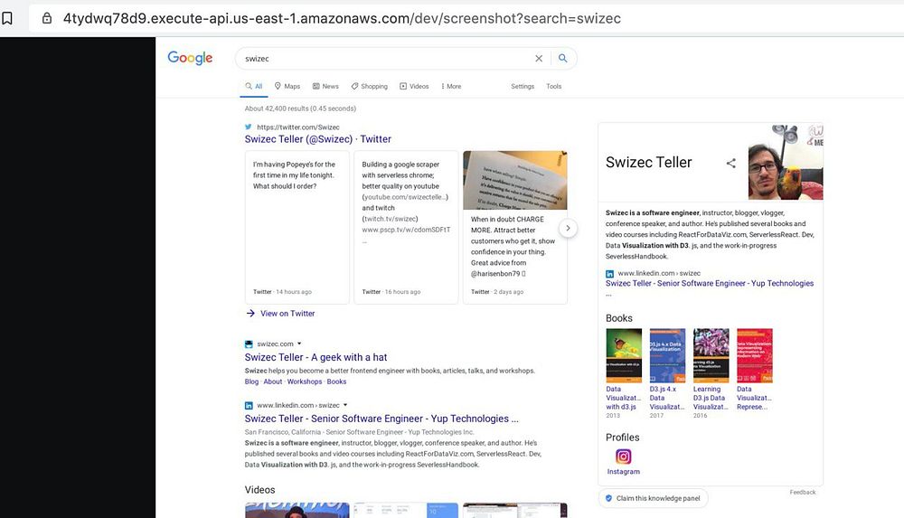Screen dimensions: 904x518
Task: Click the bookmark icon in the browser bar
Action: pos(7,18)
